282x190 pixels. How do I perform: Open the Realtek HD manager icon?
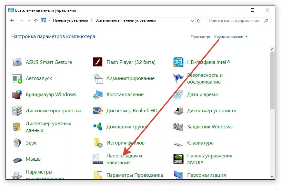pos(98,111)
